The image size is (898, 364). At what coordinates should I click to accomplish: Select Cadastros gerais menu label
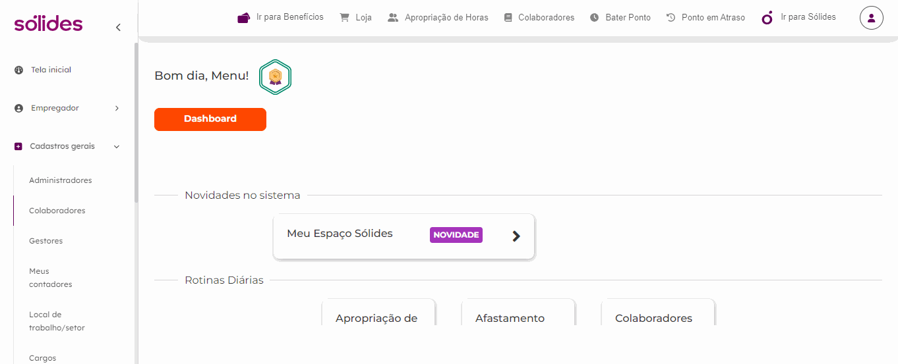(x=62, y=146)
